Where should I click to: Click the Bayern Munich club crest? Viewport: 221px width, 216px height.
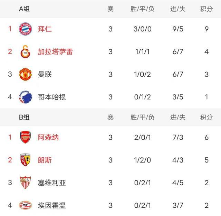pyautogui.click(x=26, y=29)
